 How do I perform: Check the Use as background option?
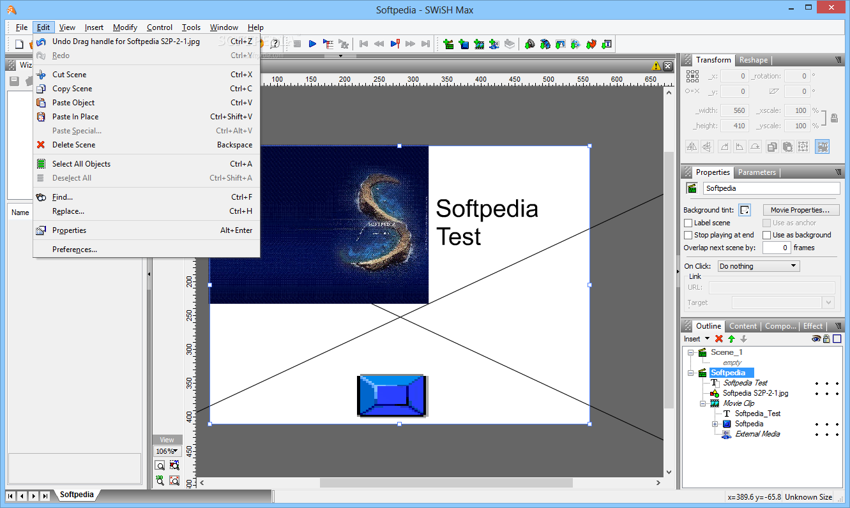coord(766,235)
